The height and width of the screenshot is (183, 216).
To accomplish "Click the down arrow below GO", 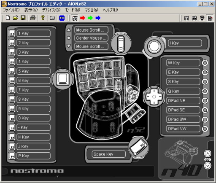I will pyautogui.click(x=208, y=166).
